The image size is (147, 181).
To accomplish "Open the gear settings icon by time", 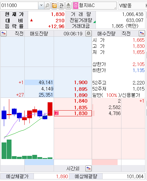I will coord(89,33).
